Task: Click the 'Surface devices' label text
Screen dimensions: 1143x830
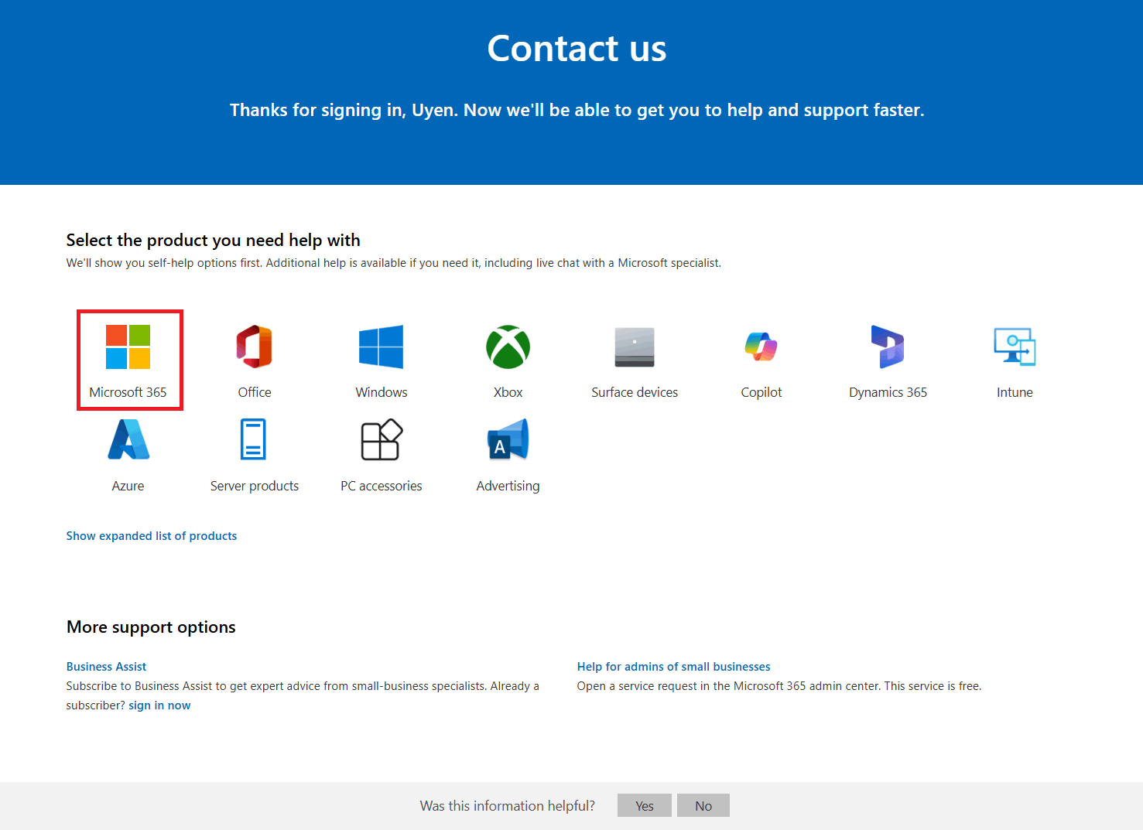Action: point(635,392)
